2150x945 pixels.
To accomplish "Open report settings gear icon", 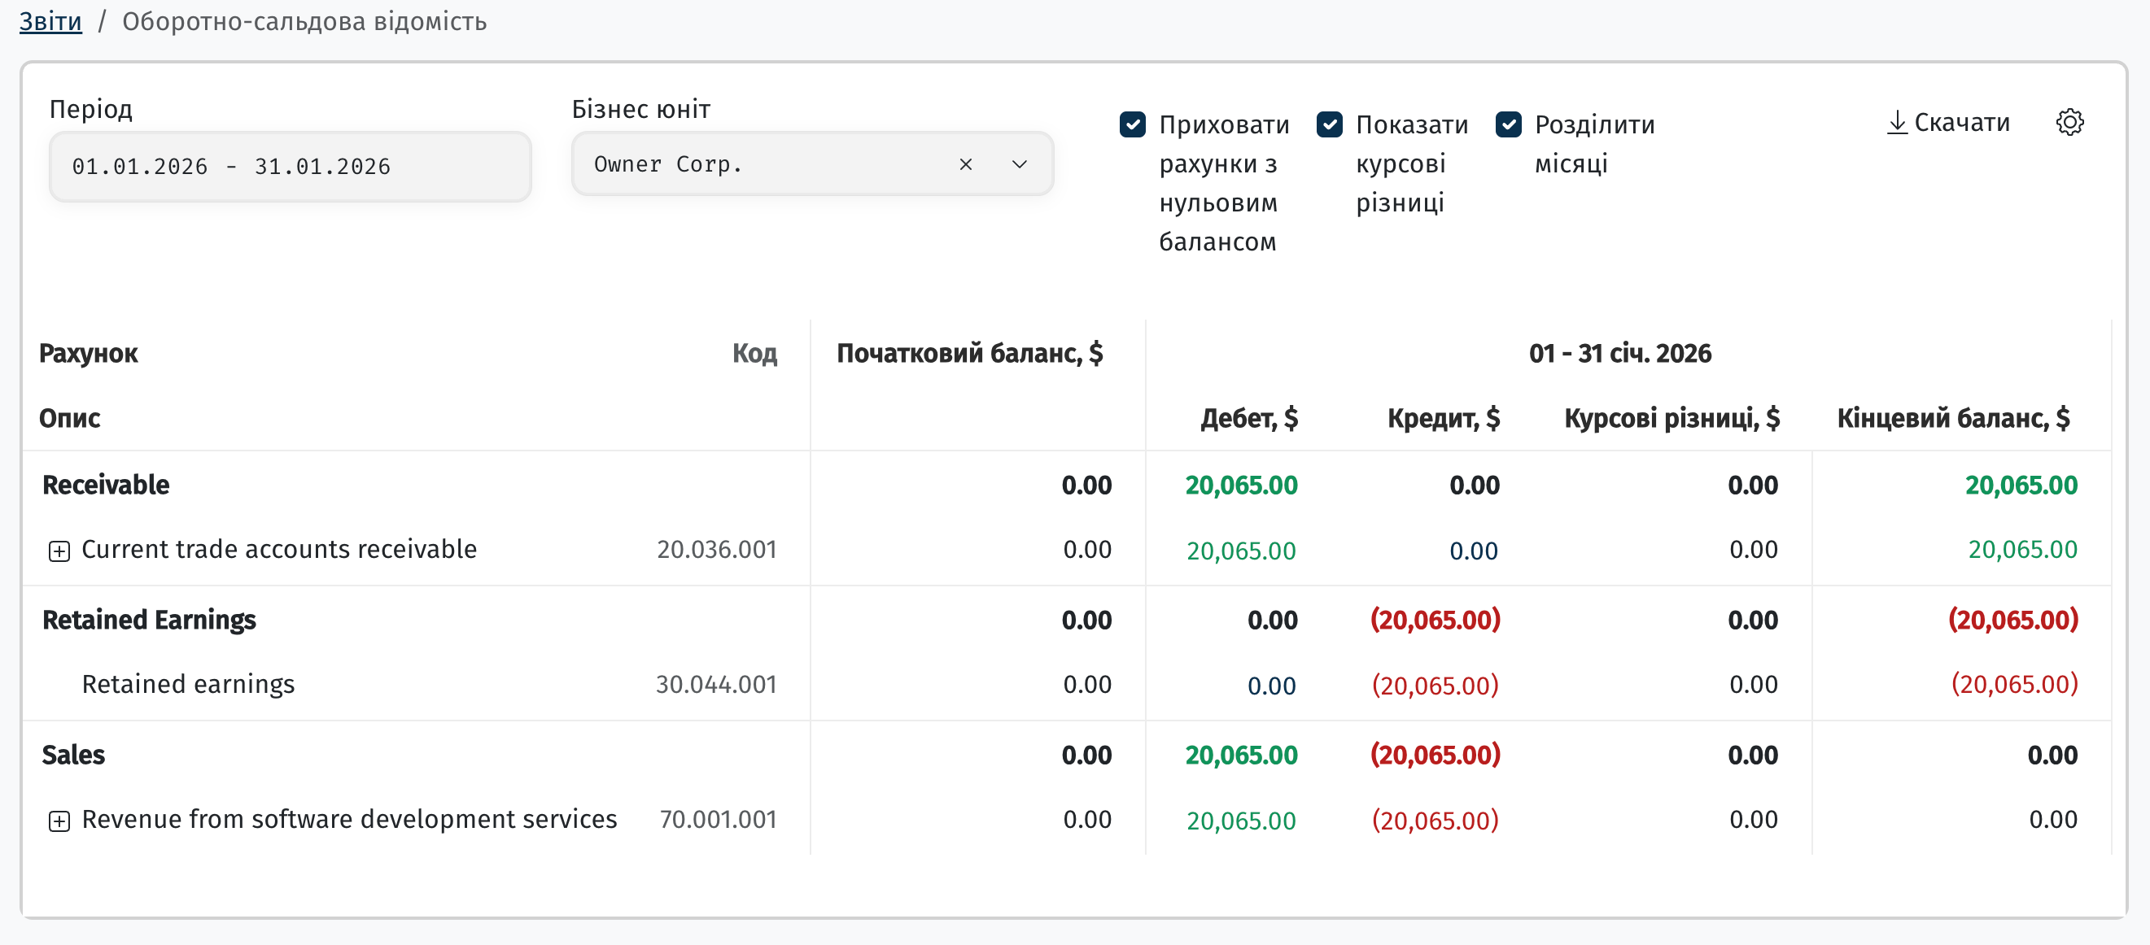I will click(x=2069, y=123).
